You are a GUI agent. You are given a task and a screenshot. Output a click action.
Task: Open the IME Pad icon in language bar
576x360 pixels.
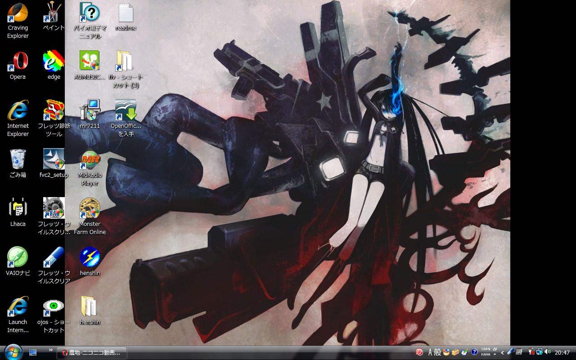[x=446, y=352]
